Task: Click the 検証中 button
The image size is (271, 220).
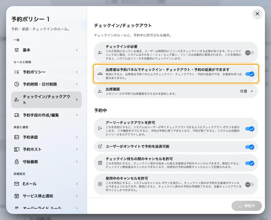Action: [247, 206]
